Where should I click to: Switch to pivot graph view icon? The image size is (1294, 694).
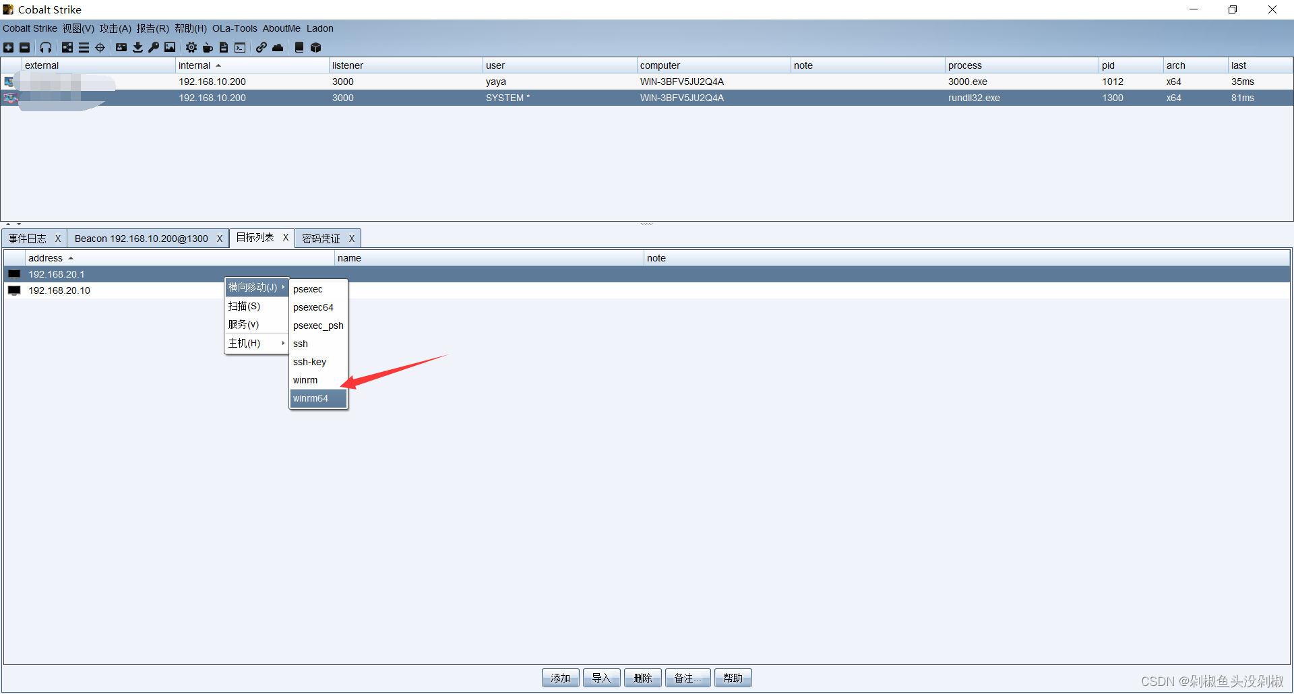(67, 47)
